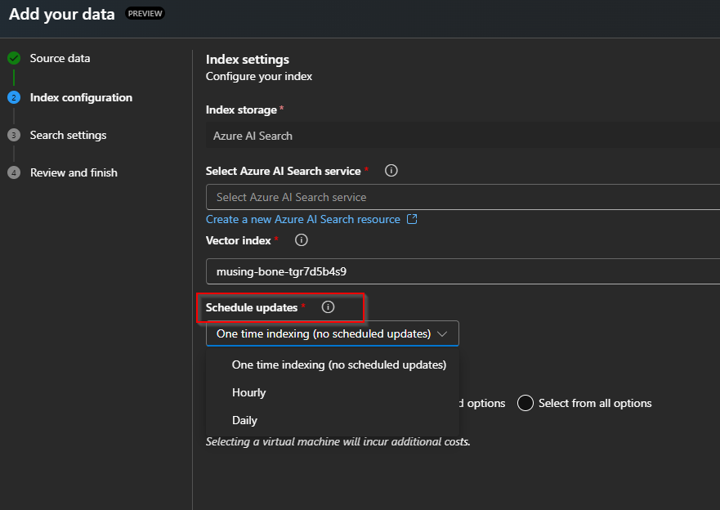
Task: Click the external link icon after Create new resource
Action: coord(412,219)
